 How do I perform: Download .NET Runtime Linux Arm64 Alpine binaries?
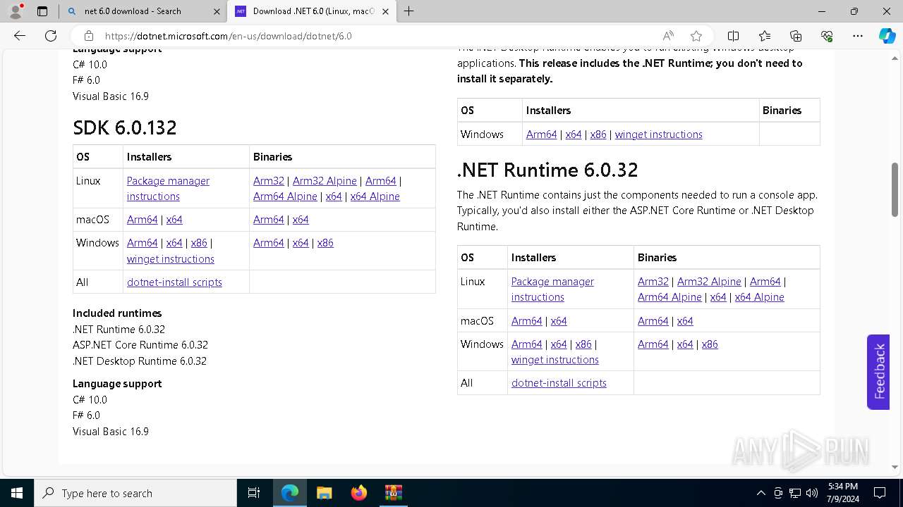click(669, 297)
